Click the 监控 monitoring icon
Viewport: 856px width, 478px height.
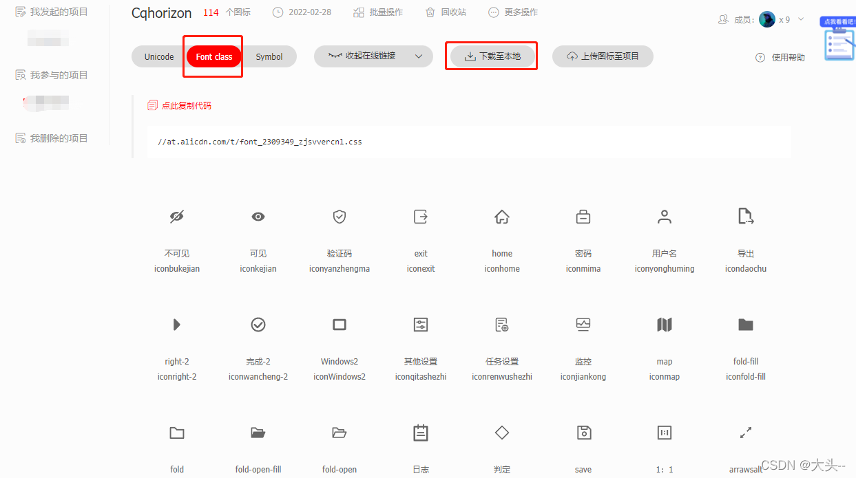[583, 324]
